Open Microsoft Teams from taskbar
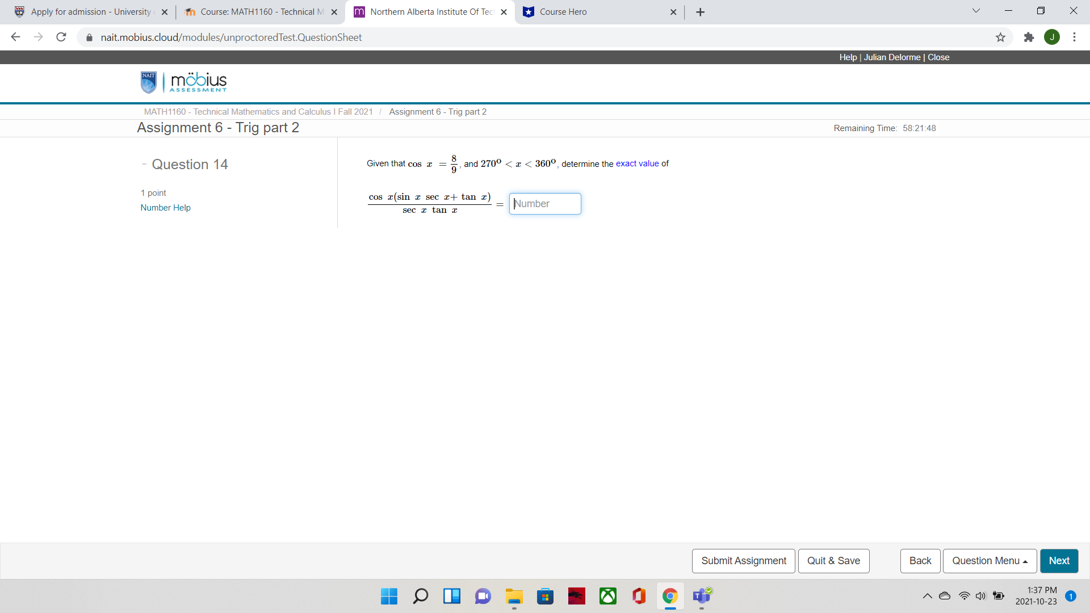The image size is (1090, 613). pos(702,596)
